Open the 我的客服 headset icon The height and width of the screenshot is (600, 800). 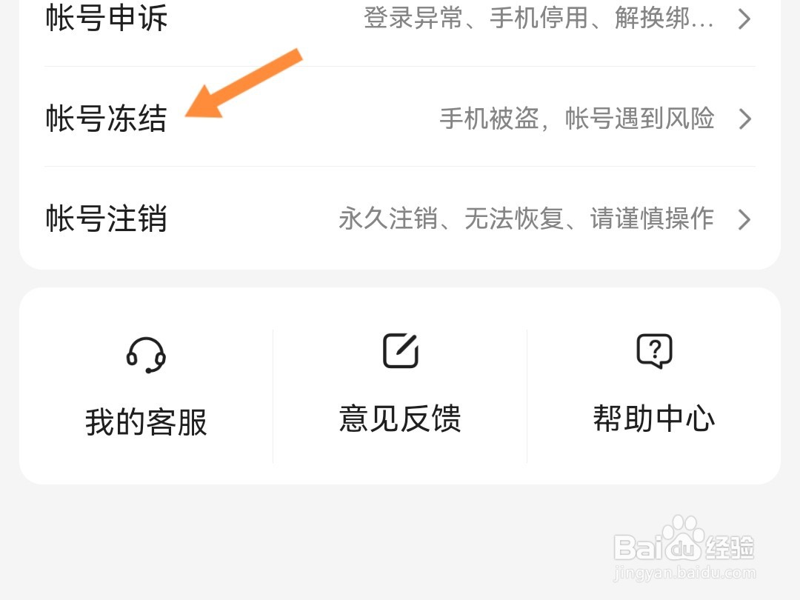click(x=146, y=355)
